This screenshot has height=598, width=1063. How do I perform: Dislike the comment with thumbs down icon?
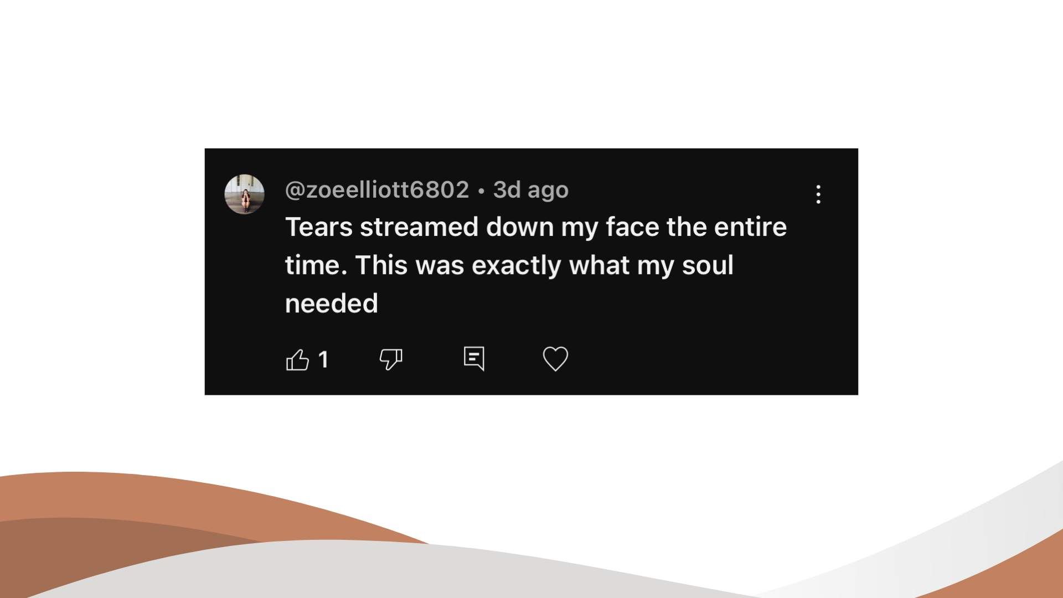(x=391, y=359)
